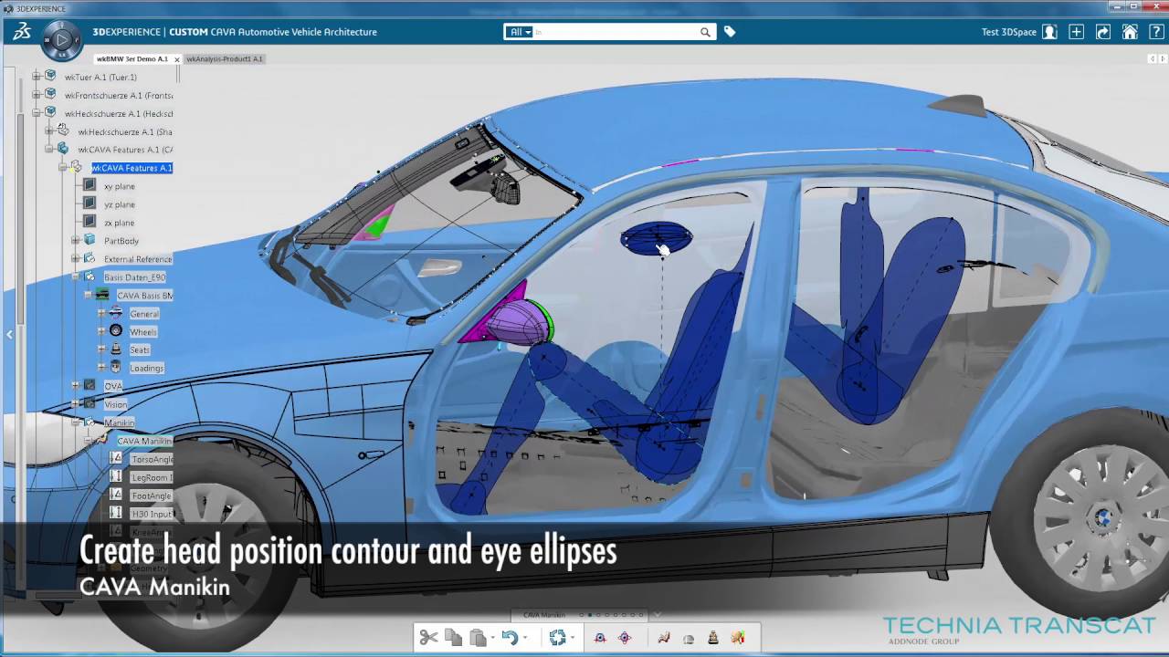Click Test 3DSpace user name text
This screenshot has height=657, width=1169.
(1009, 32)
